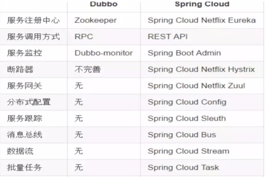Click Spring Cloud Netflix Eureka text

[202, 20]
